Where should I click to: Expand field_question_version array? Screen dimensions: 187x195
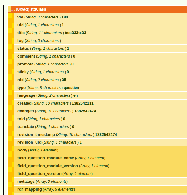(x=101, y=174)
